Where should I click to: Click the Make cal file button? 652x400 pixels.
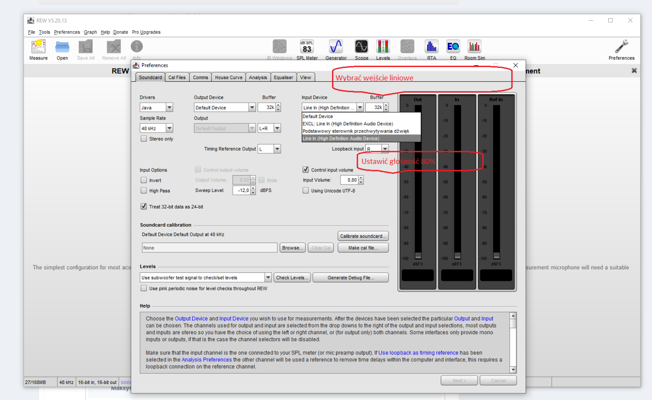coord(363,248)
